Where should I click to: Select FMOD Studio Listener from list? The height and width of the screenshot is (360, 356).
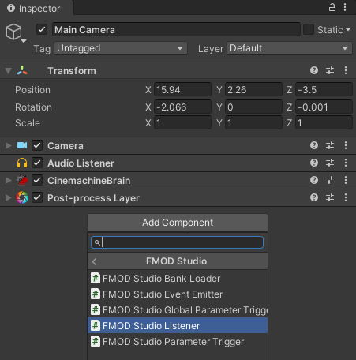(178, 326)
